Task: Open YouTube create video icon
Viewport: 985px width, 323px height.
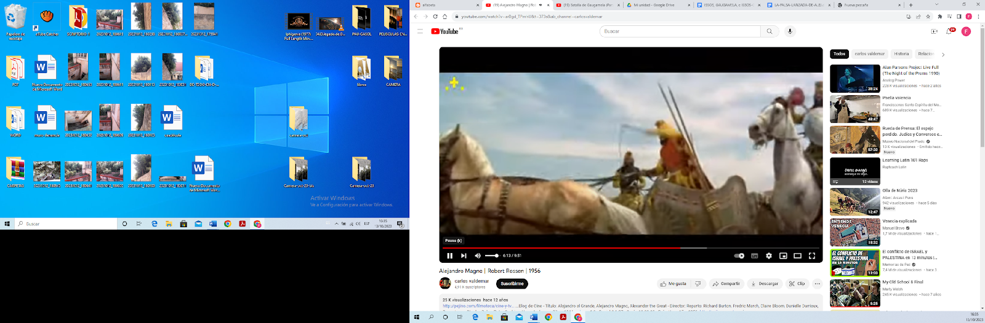Action: coord(934,31)
